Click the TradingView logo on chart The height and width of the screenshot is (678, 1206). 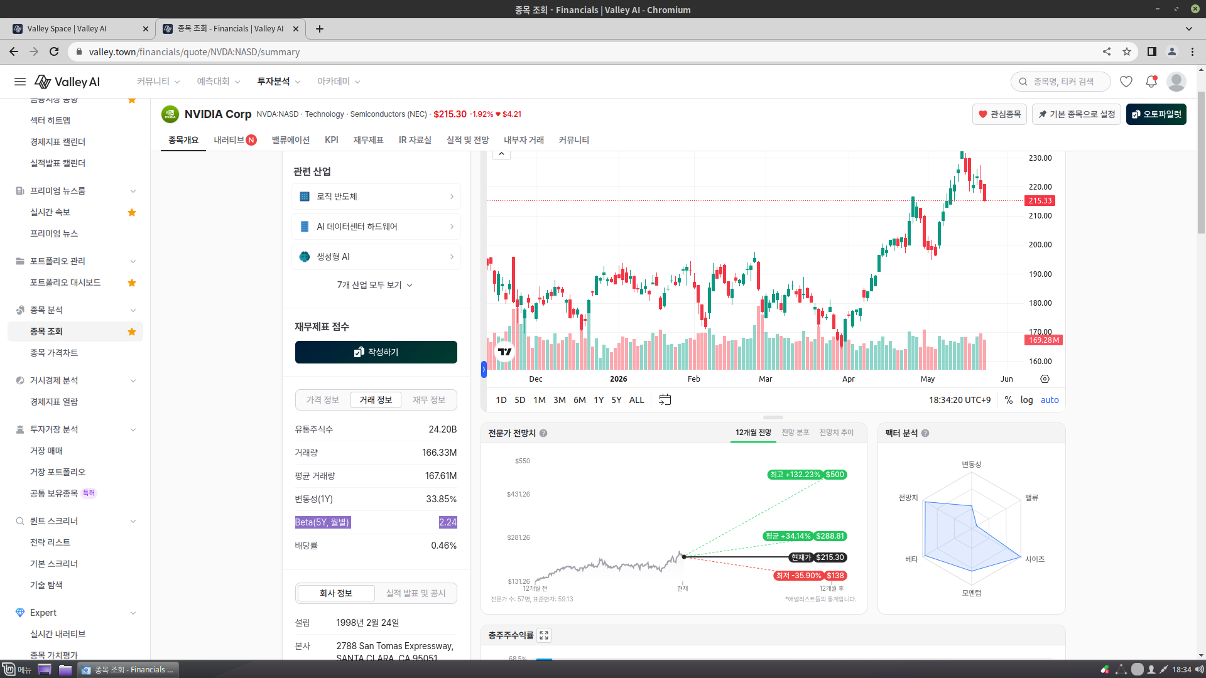(505, 352)
